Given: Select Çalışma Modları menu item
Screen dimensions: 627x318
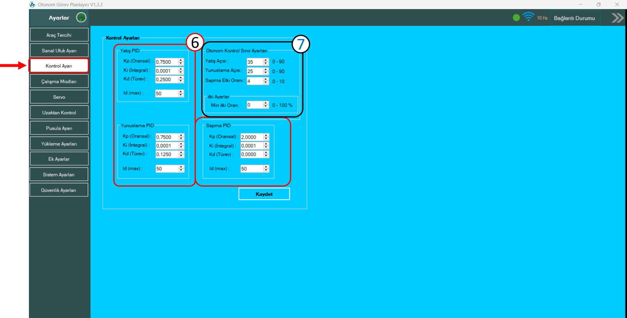Looking at the screenshot, I should (x=59, y=82).
